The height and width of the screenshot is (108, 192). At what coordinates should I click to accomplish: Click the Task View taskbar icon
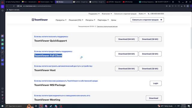[36, 106]
